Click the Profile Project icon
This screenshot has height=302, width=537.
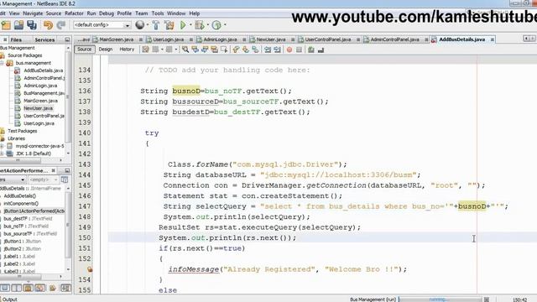tap(216, 25)
